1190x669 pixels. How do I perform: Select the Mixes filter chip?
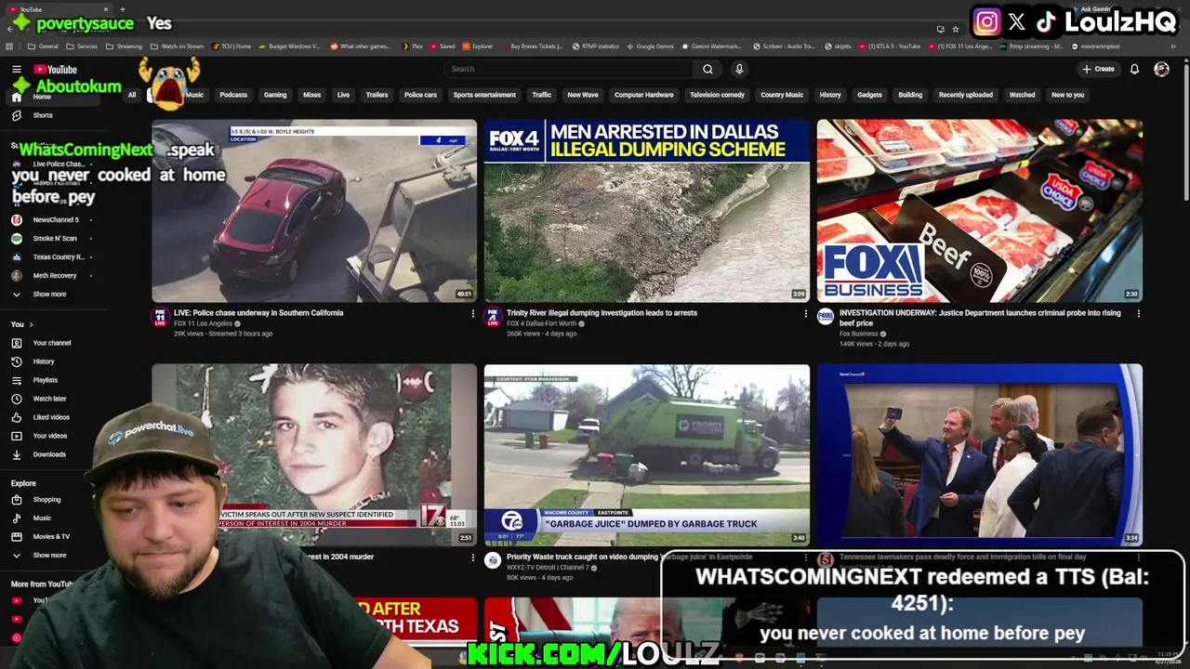(x=312, y=95)
